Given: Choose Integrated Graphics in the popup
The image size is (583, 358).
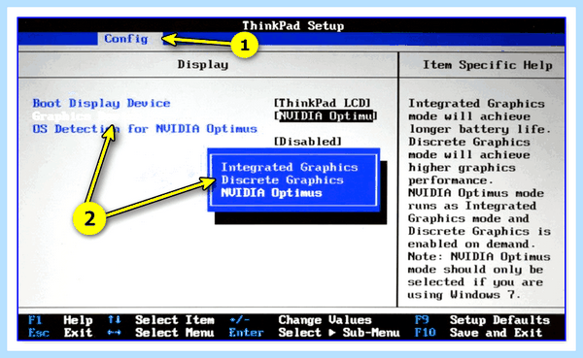Looking at the screenshot, I should (x=290, y=167).
